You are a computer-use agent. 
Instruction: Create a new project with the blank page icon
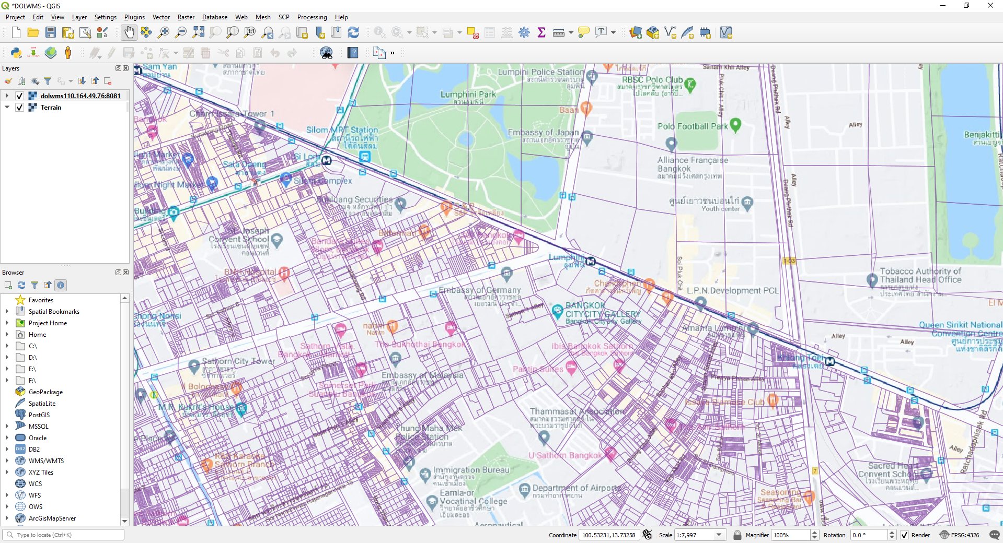(16, 33)
